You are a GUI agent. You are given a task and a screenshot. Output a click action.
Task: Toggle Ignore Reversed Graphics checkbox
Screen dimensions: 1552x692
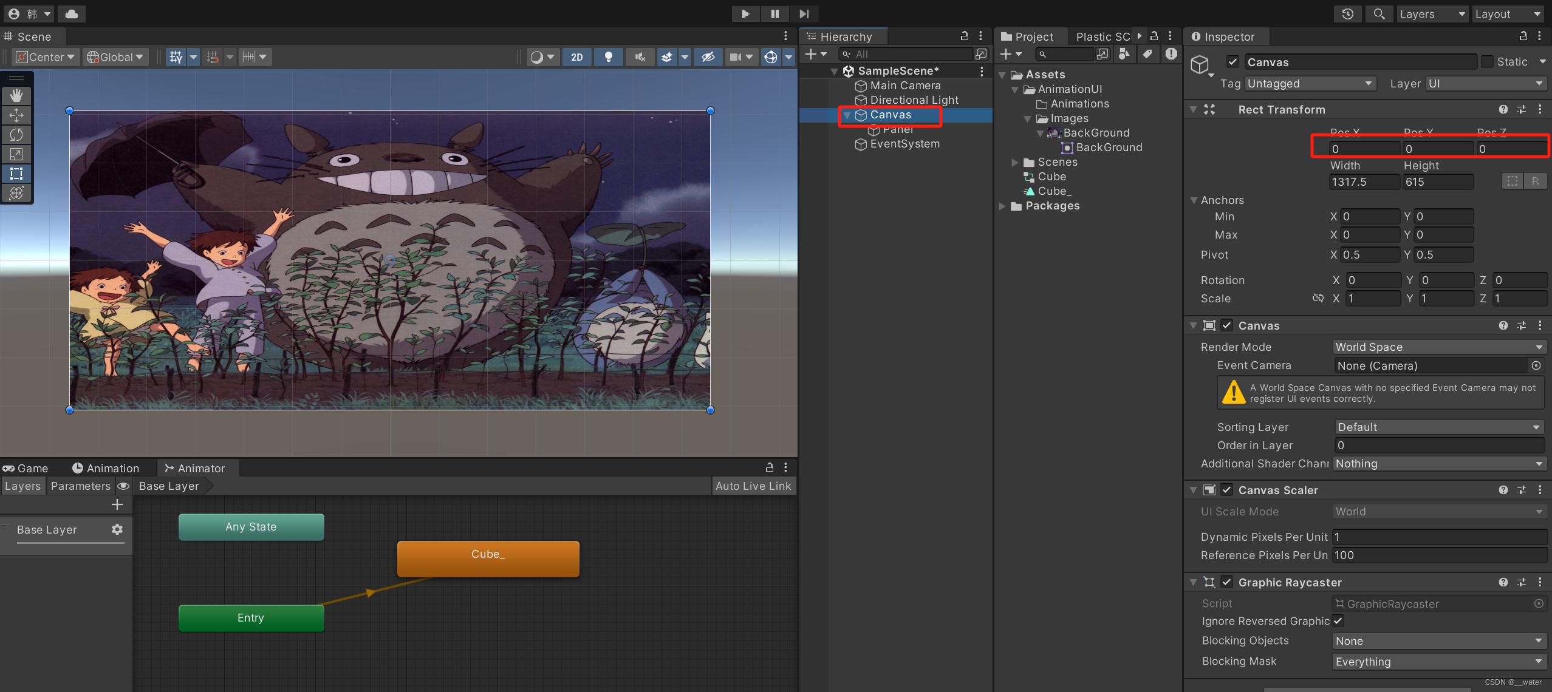coord(1338,620)
